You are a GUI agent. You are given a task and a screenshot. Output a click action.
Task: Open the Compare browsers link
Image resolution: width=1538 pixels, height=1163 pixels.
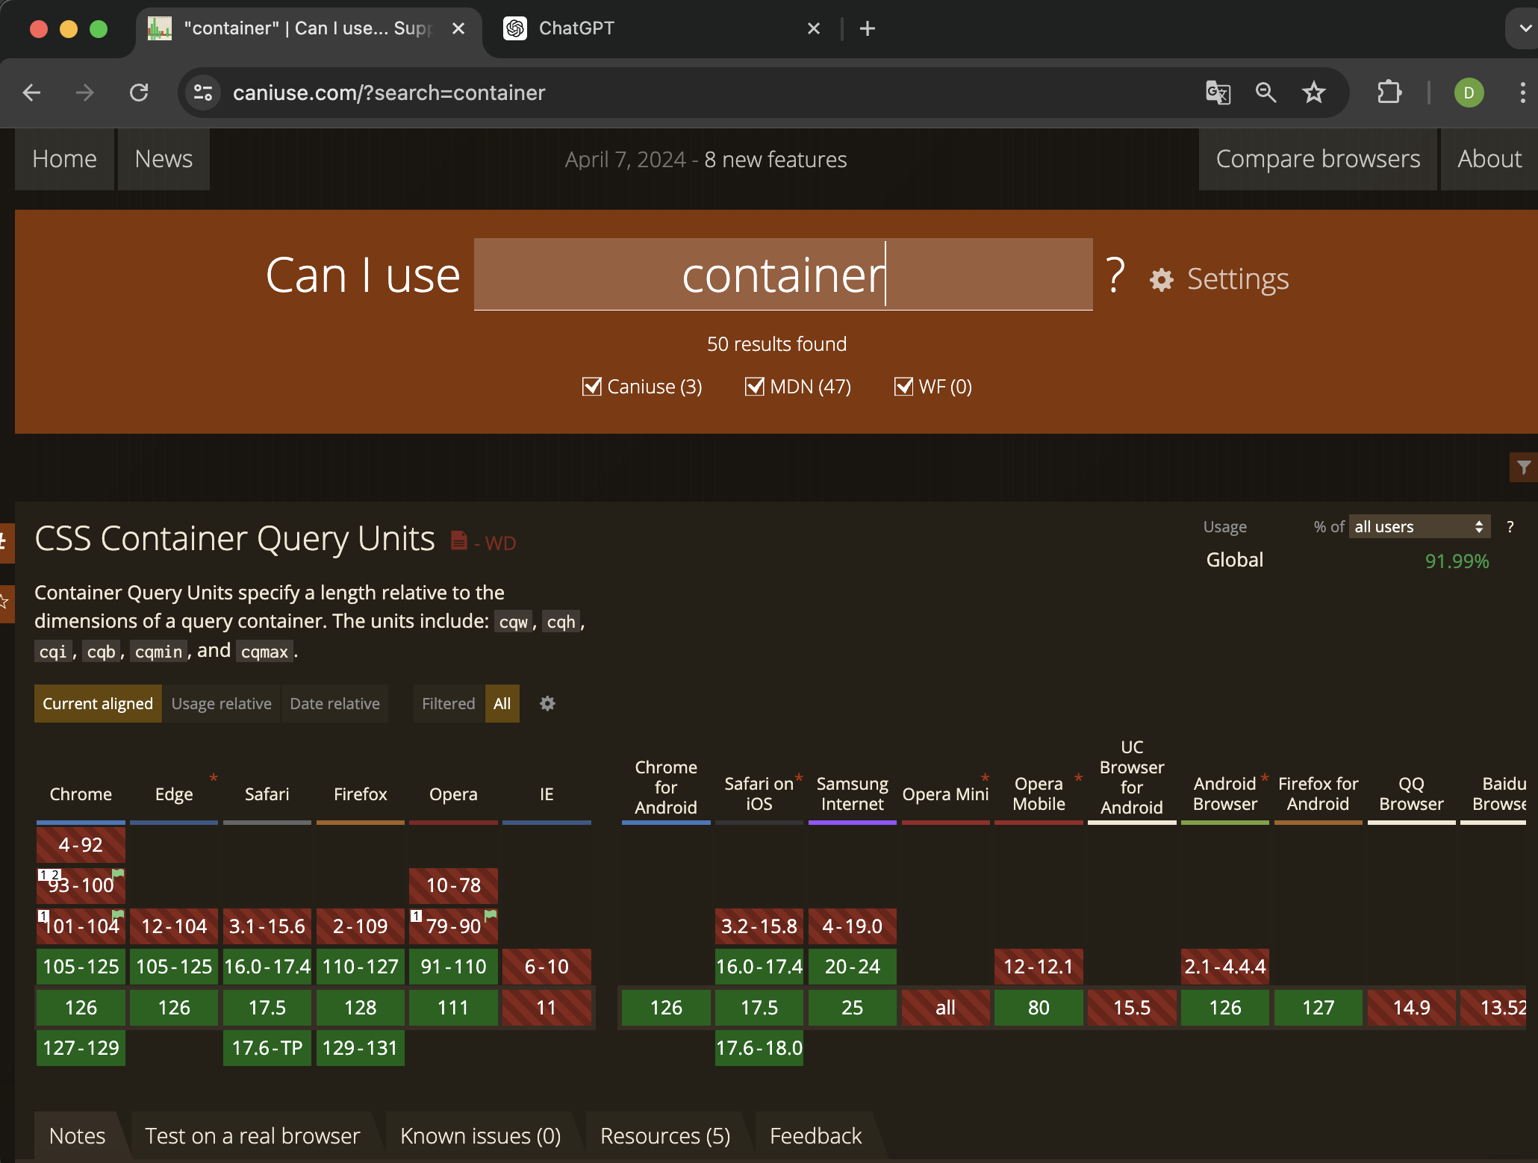1318,159
